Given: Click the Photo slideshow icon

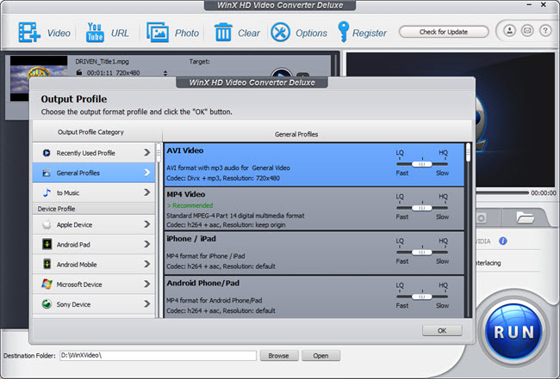Looking at the screenshot, I should (x=158, y=33).
